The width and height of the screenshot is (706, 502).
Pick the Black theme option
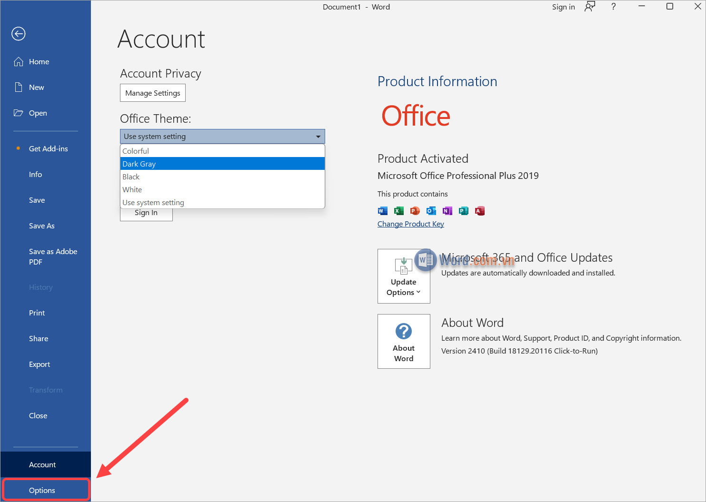[222, 177]
